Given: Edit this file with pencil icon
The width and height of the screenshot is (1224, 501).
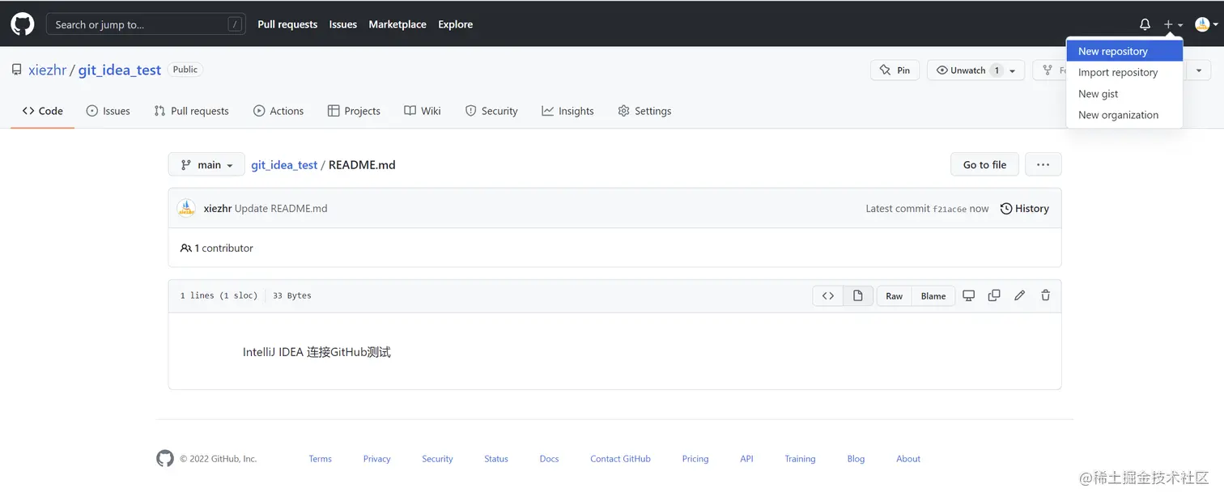Looking at the screenshot, I should pyautogui.click(x=1020, y=295).
